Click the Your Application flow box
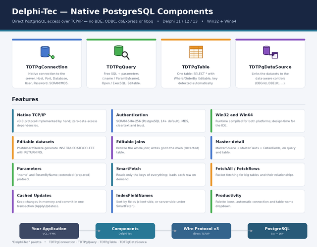The height and width of the screenshot is (247, 317). click(49, 231)
